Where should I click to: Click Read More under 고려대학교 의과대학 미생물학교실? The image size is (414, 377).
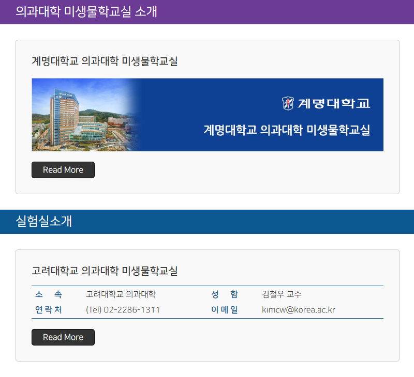[x=63, y=337]
